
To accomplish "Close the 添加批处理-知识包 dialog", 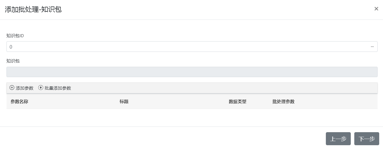I will [x=376, y=9].
